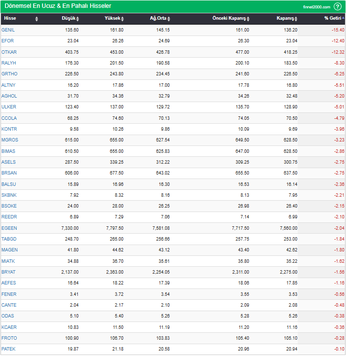The width and height of the screenshot is (346, 356).
Task: Open ULKER stock details
Action: [9, 107]
